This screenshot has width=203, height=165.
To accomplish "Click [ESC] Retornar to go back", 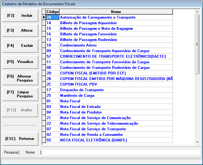I will click(x=20, y=139).
